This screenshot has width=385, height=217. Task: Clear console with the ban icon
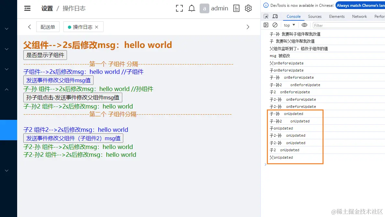[x=275, y=25]
